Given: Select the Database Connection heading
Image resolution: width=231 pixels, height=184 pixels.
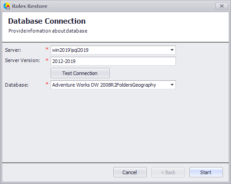Looking at the screenshot, I should coord(47,21).
